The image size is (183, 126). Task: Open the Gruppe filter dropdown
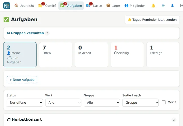pos(102,103)
